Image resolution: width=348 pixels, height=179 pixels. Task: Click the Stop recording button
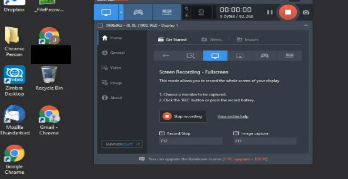pyautogui.click(x=183, y=116)
